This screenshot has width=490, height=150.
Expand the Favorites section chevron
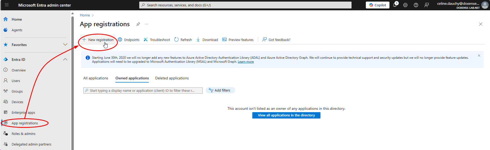pyautogui.click(x=65, y=45)
